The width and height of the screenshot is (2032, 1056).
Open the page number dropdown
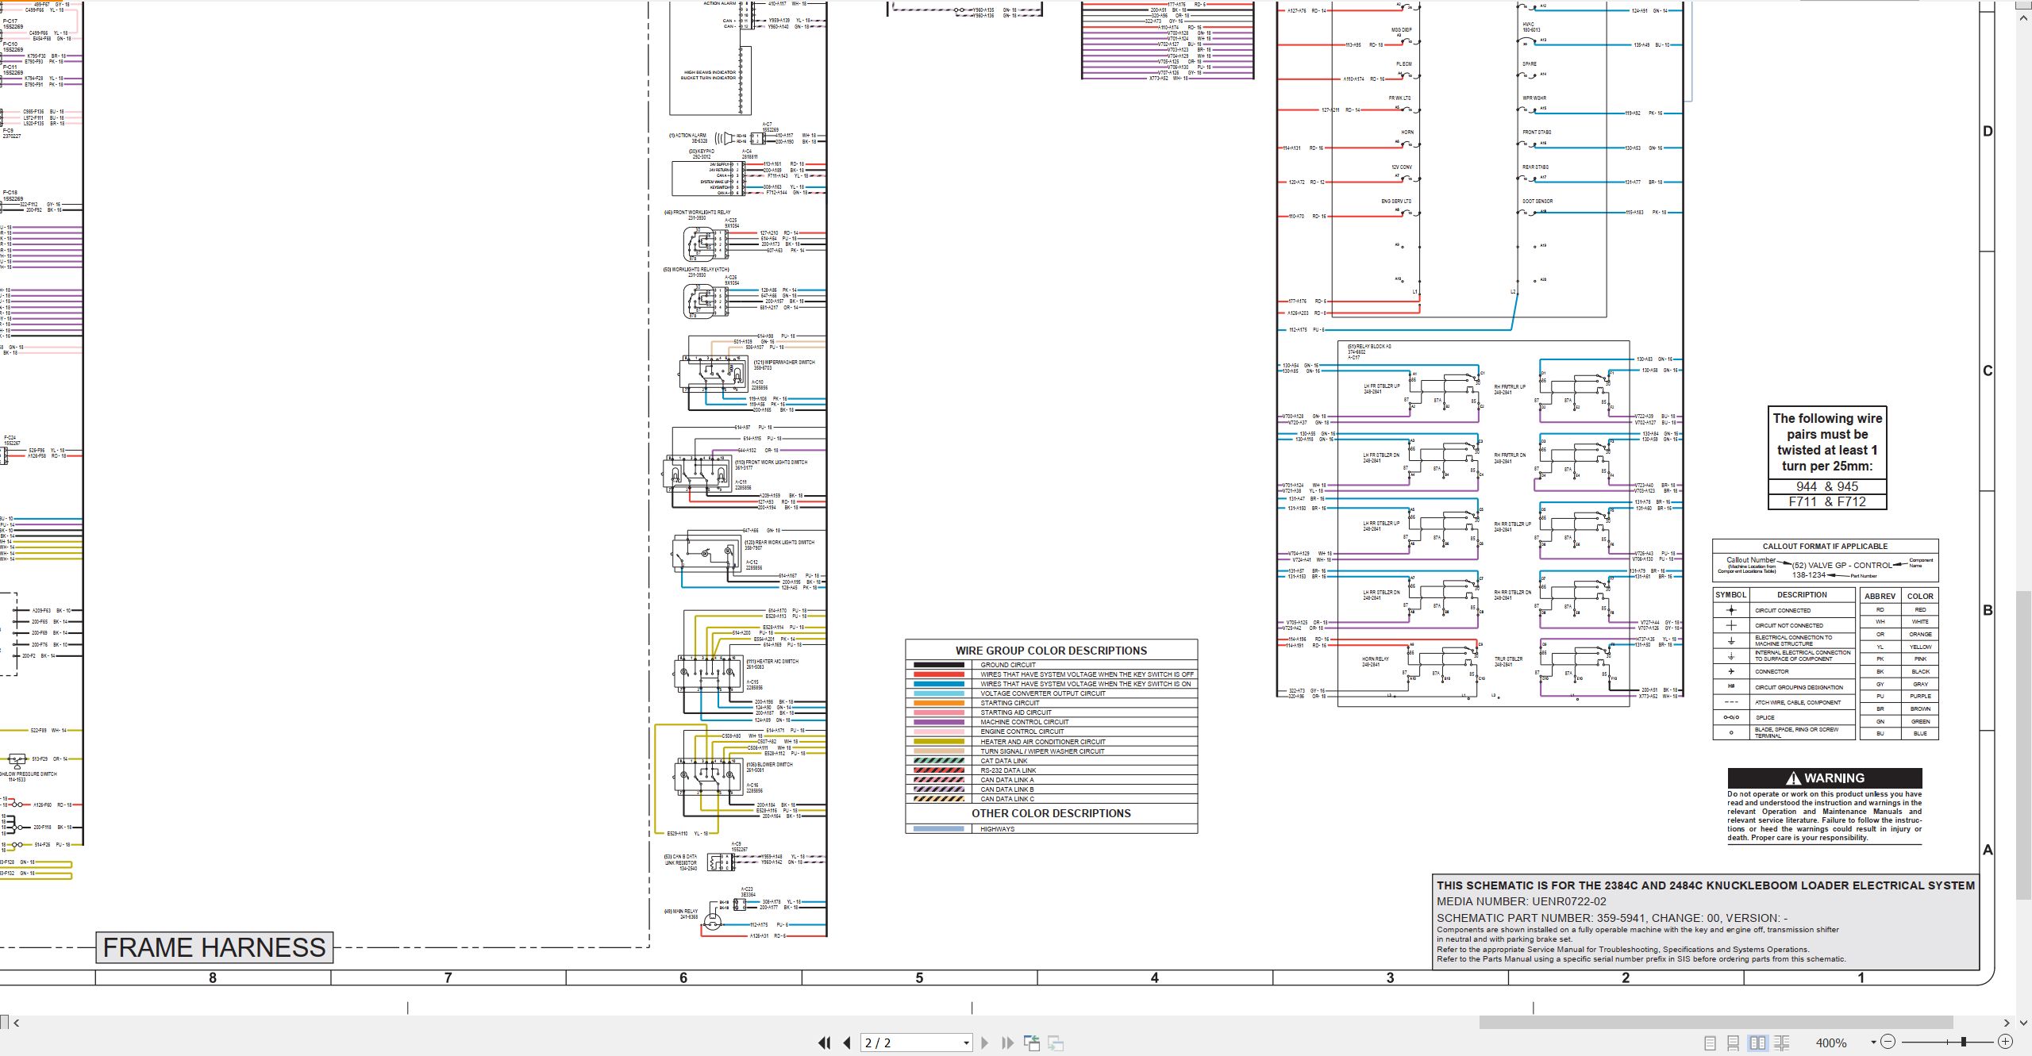click(966, 1043)
